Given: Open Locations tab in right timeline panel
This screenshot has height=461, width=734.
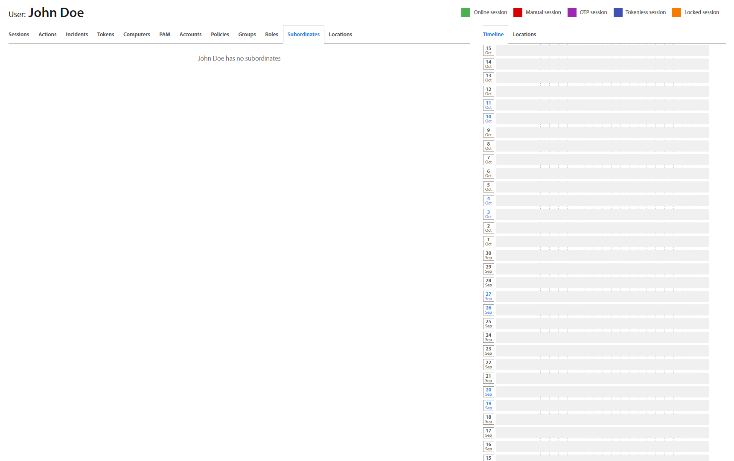Looking at the screenshot, I should tap(524, 35).
